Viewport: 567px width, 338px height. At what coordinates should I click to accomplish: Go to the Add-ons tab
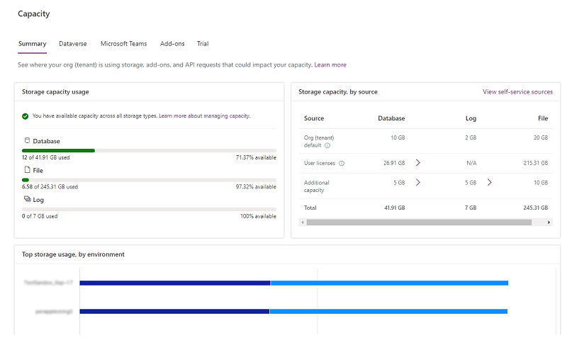point(172,44)
